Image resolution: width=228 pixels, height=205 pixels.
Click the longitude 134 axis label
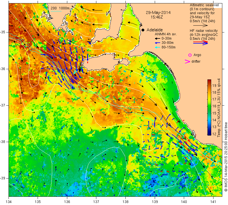point(9,202)
